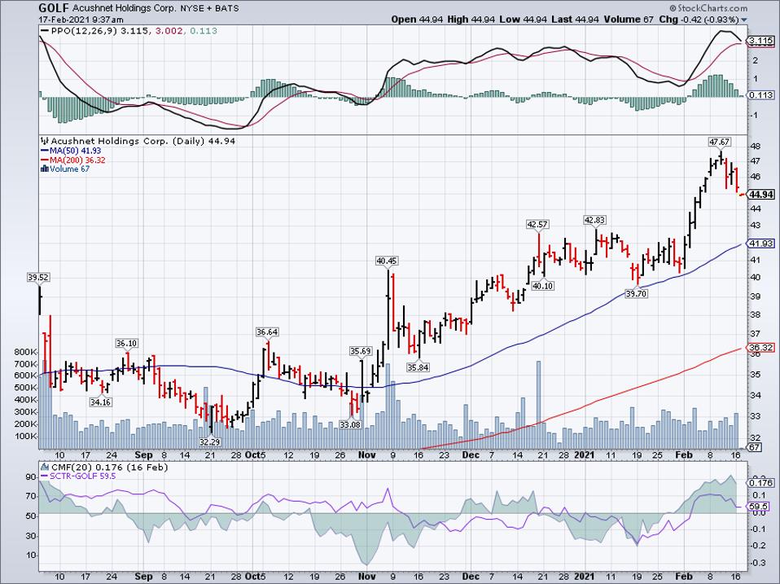Click the 17-Feb-2021 9:37am timestamp
This screenshot has height=584, width=780.
pos(81,20)
